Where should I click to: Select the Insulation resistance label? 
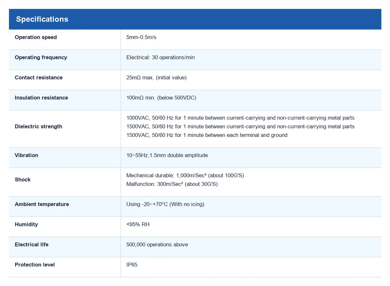pos(41,98)
